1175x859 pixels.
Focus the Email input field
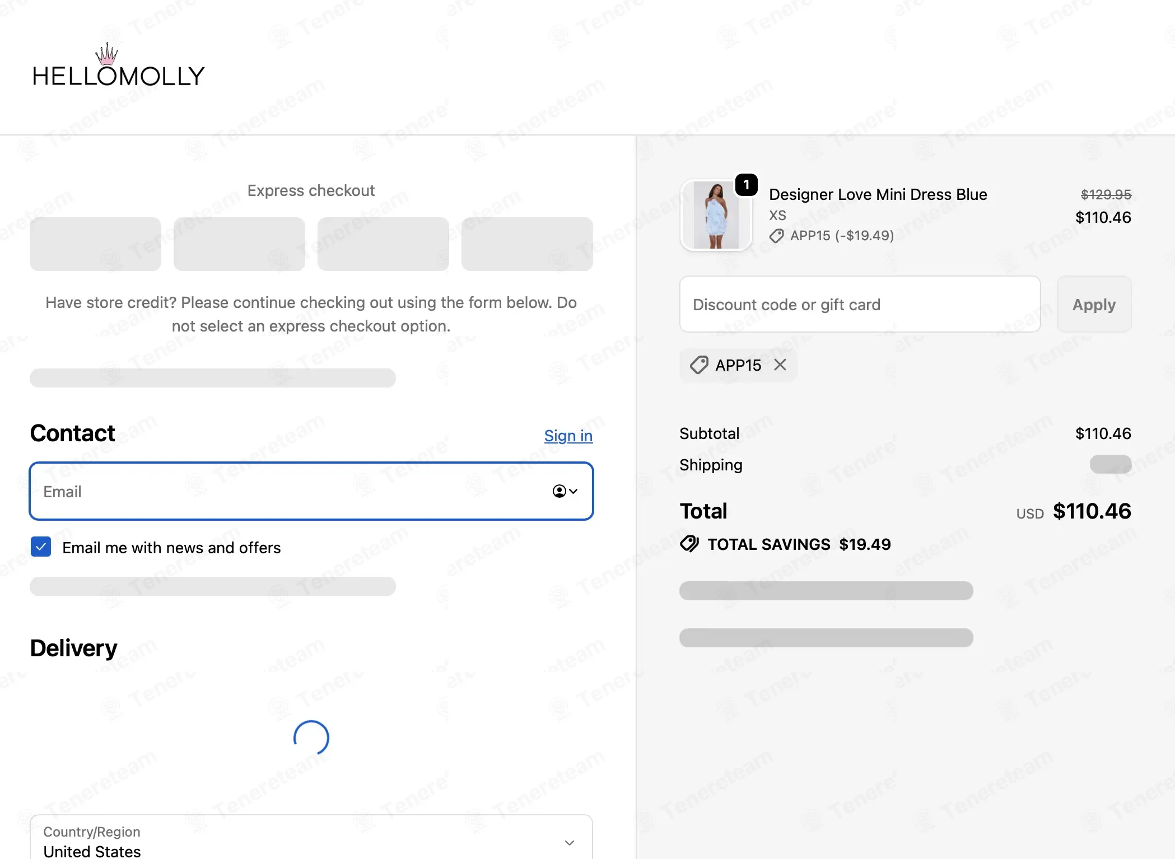[311, 491]
